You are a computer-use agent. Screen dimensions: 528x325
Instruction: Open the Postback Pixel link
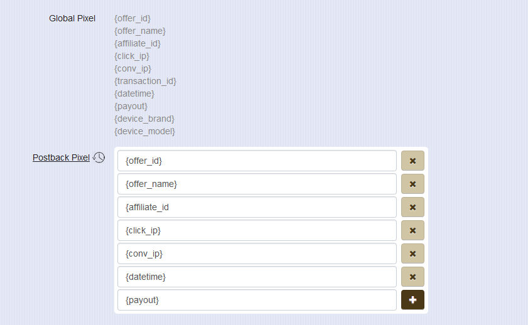click(61, 157)
